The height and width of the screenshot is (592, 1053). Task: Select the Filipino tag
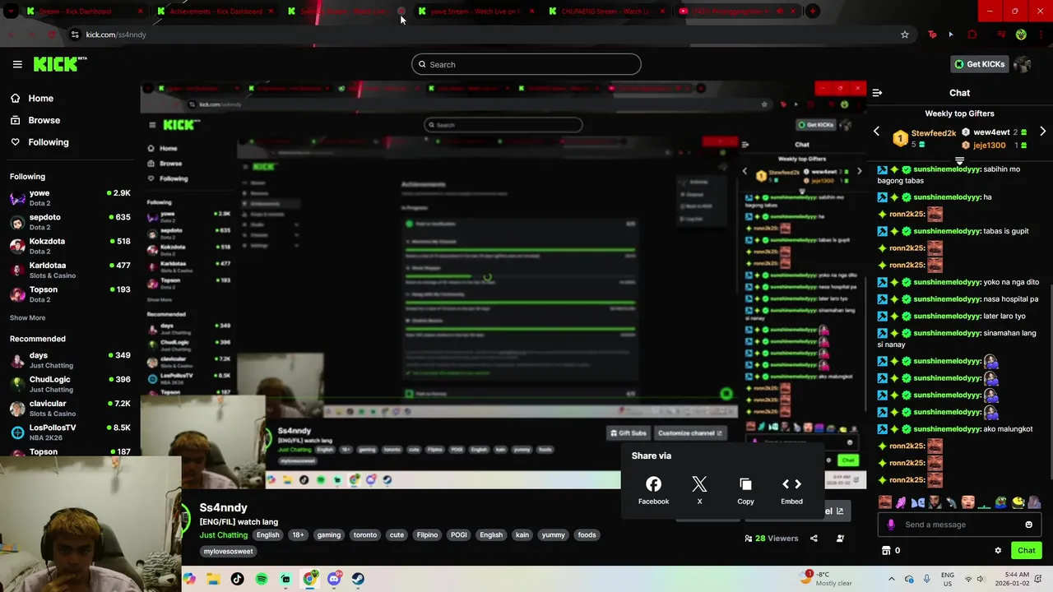point(427,535)
